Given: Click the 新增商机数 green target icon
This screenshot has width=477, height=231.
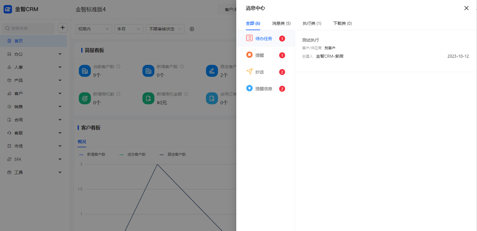Looking at the screenshot, I should (85, 98).
